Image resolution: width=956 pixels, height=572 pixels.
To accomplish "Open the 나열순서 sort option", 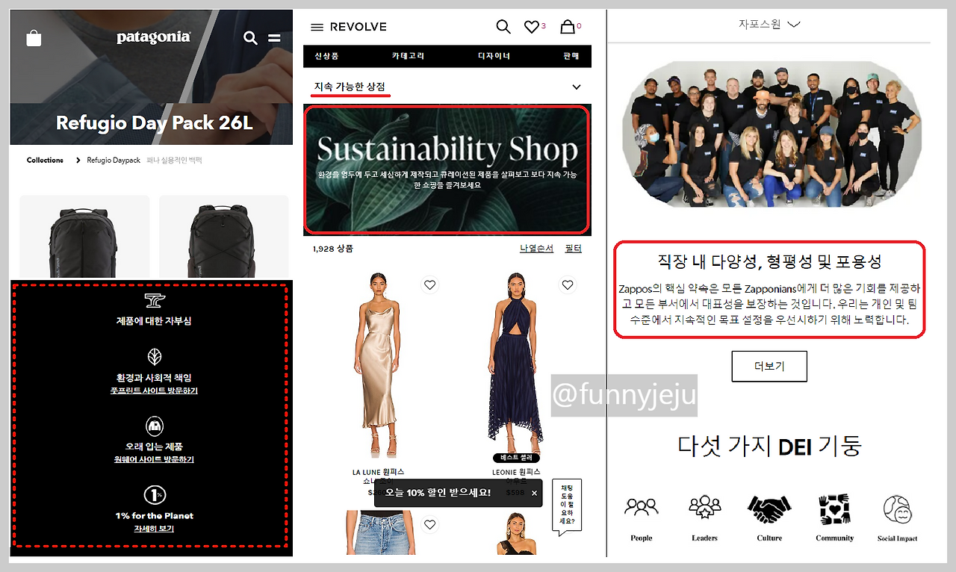I will 536,249.
